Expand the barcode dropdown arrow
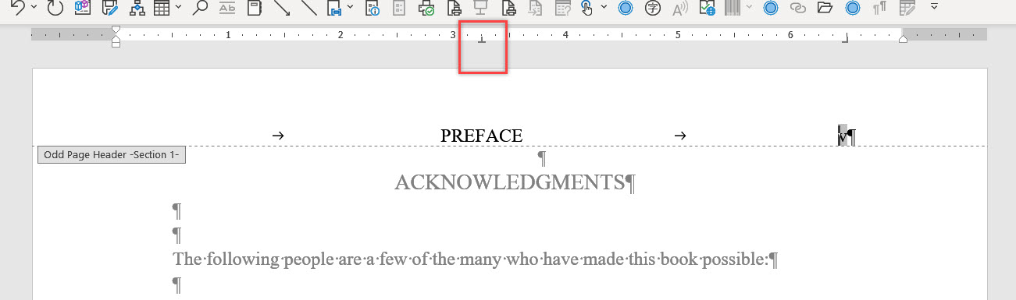This screenshot has height=300, width=1016. point(750,8)
